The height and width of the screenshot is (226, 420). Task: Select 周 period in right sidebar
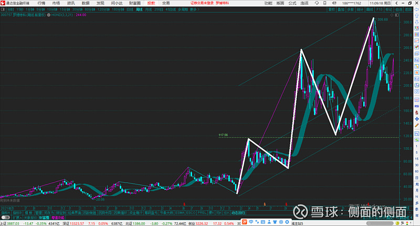[x=417, y=184]
